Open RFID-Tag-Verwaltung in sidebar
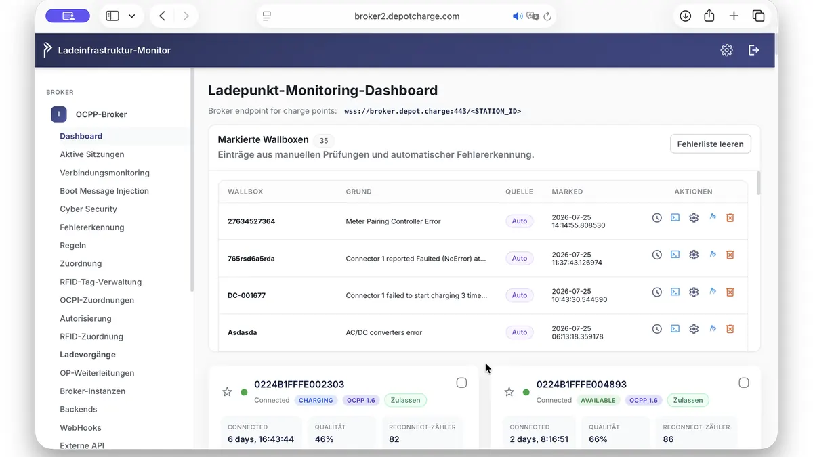Screen dimensions: 813x457 point(100,282)
